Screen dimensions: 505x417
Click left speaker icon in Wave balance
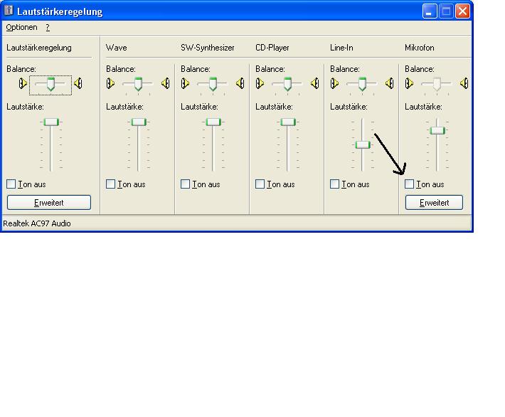(110, 83)
